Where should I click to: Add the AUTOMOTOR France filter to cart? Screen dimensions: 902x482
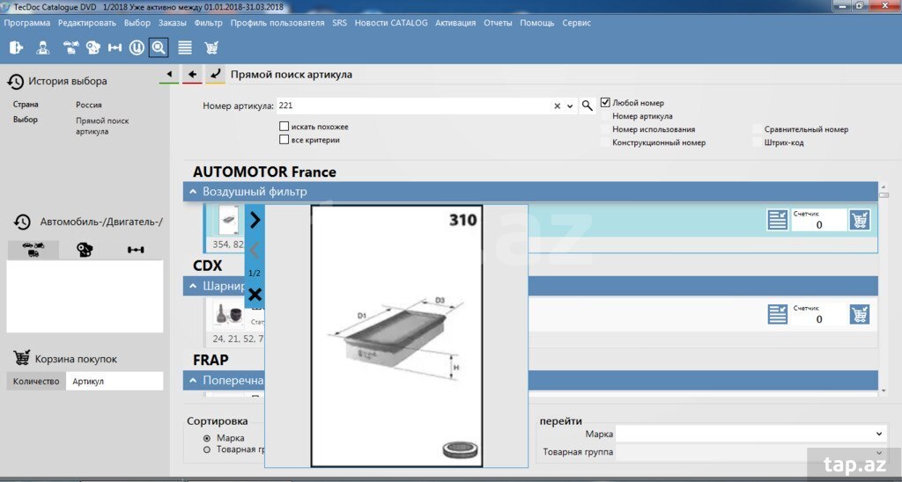[859, 220]
